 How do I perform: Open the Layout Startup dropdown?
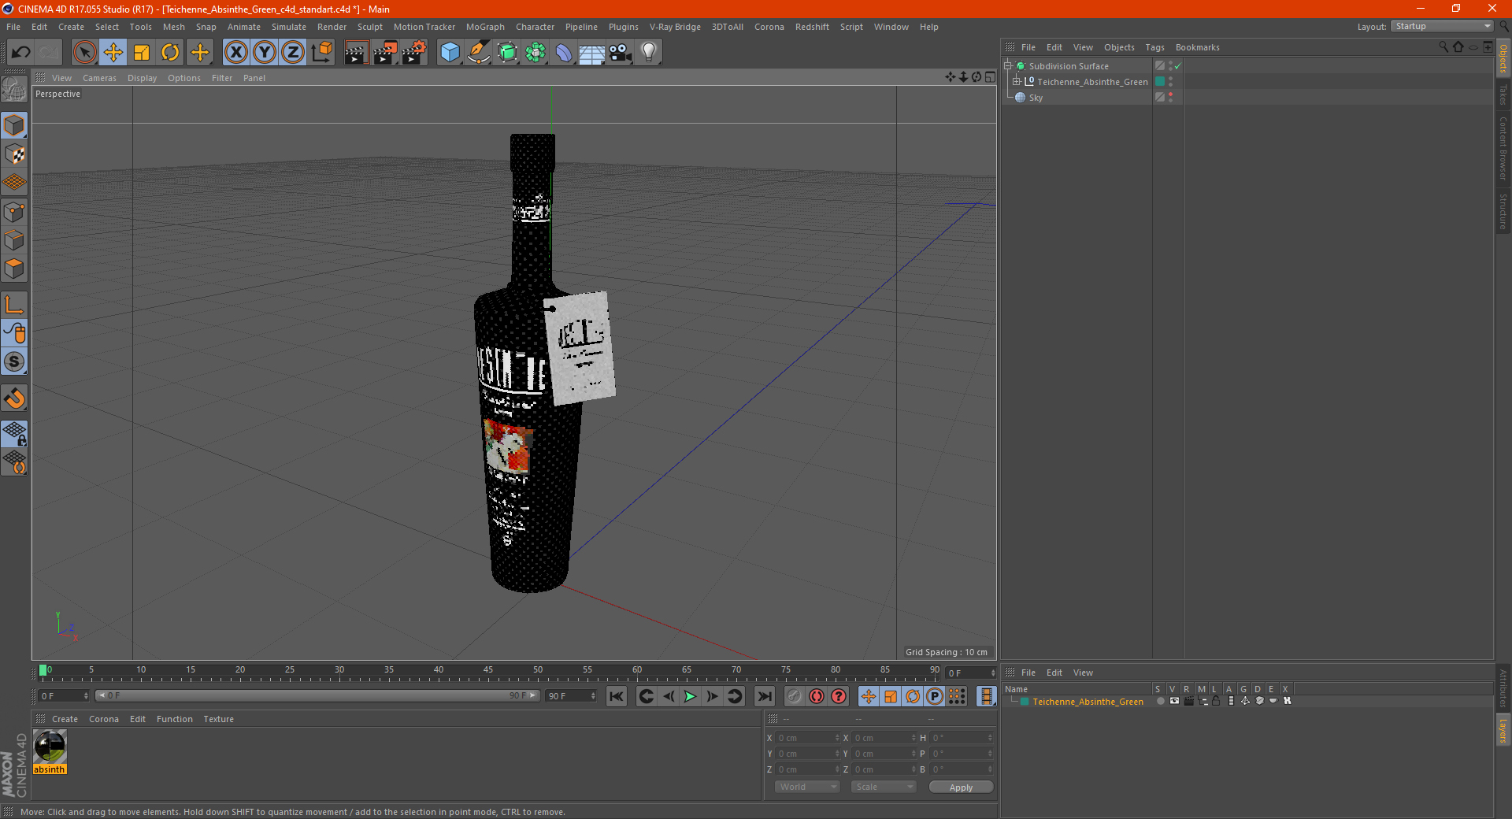click(1442, 27)
